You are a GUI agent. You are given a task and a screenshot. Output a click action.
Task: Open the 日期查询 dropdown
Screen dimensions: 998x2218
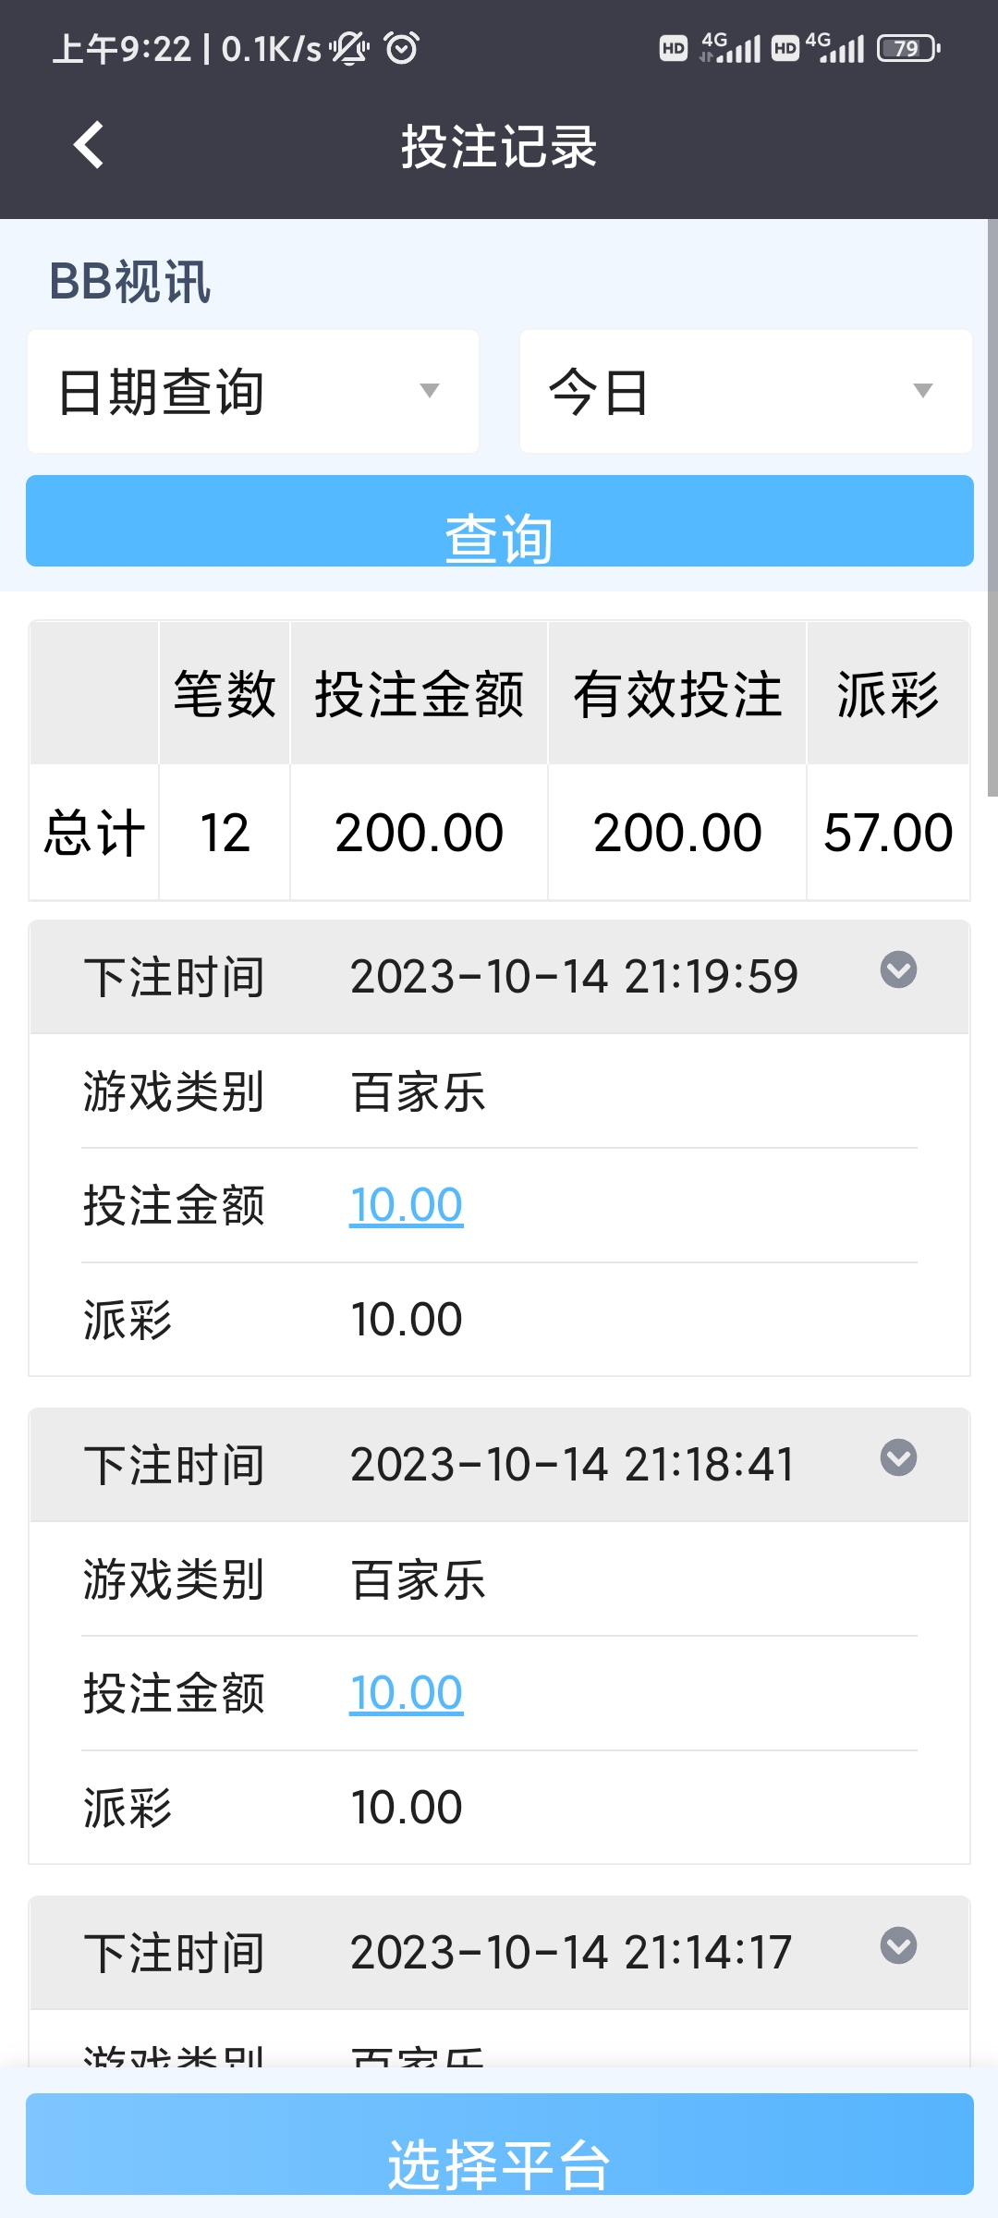[x=253, y=391]
